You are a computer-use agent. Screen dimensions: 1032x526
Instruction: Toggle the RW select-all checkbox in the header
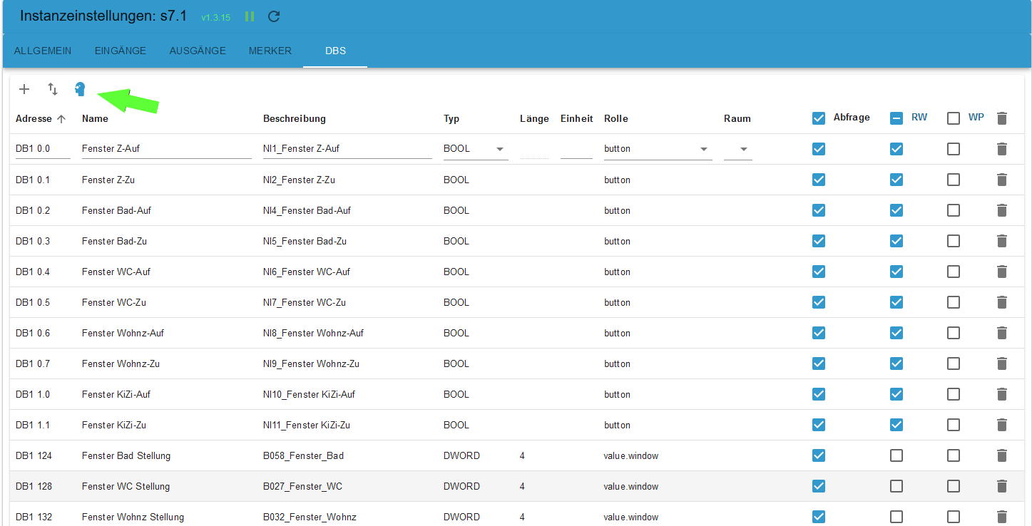896,118
